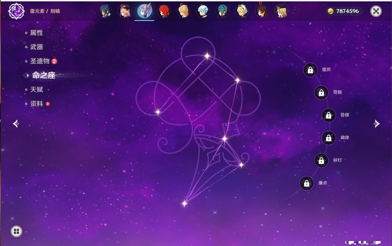Viewport: 392px width, 246px height.
Task: Pick the light-blue-haired Chongyun portrait
Action: click(203, 11)
